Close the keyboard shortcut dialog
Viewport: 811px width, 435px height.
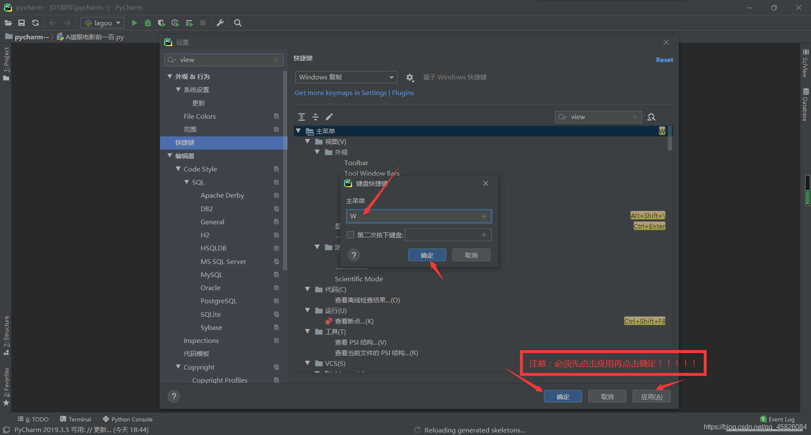pyautogui.click(x=486, y=183)
